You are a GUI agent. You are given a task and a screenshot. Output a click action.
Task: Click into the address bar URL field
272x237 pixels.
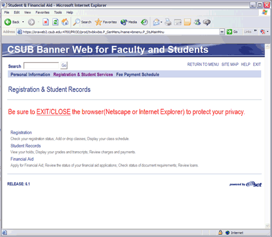pos(121,32)
